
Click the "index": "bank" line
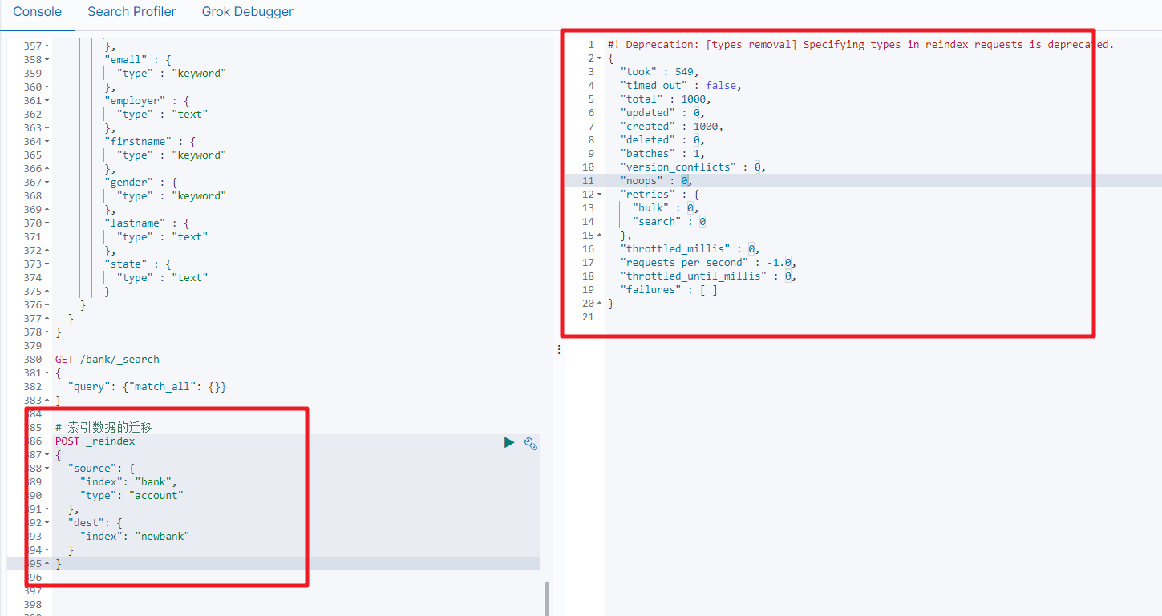(x=128, y=482)
